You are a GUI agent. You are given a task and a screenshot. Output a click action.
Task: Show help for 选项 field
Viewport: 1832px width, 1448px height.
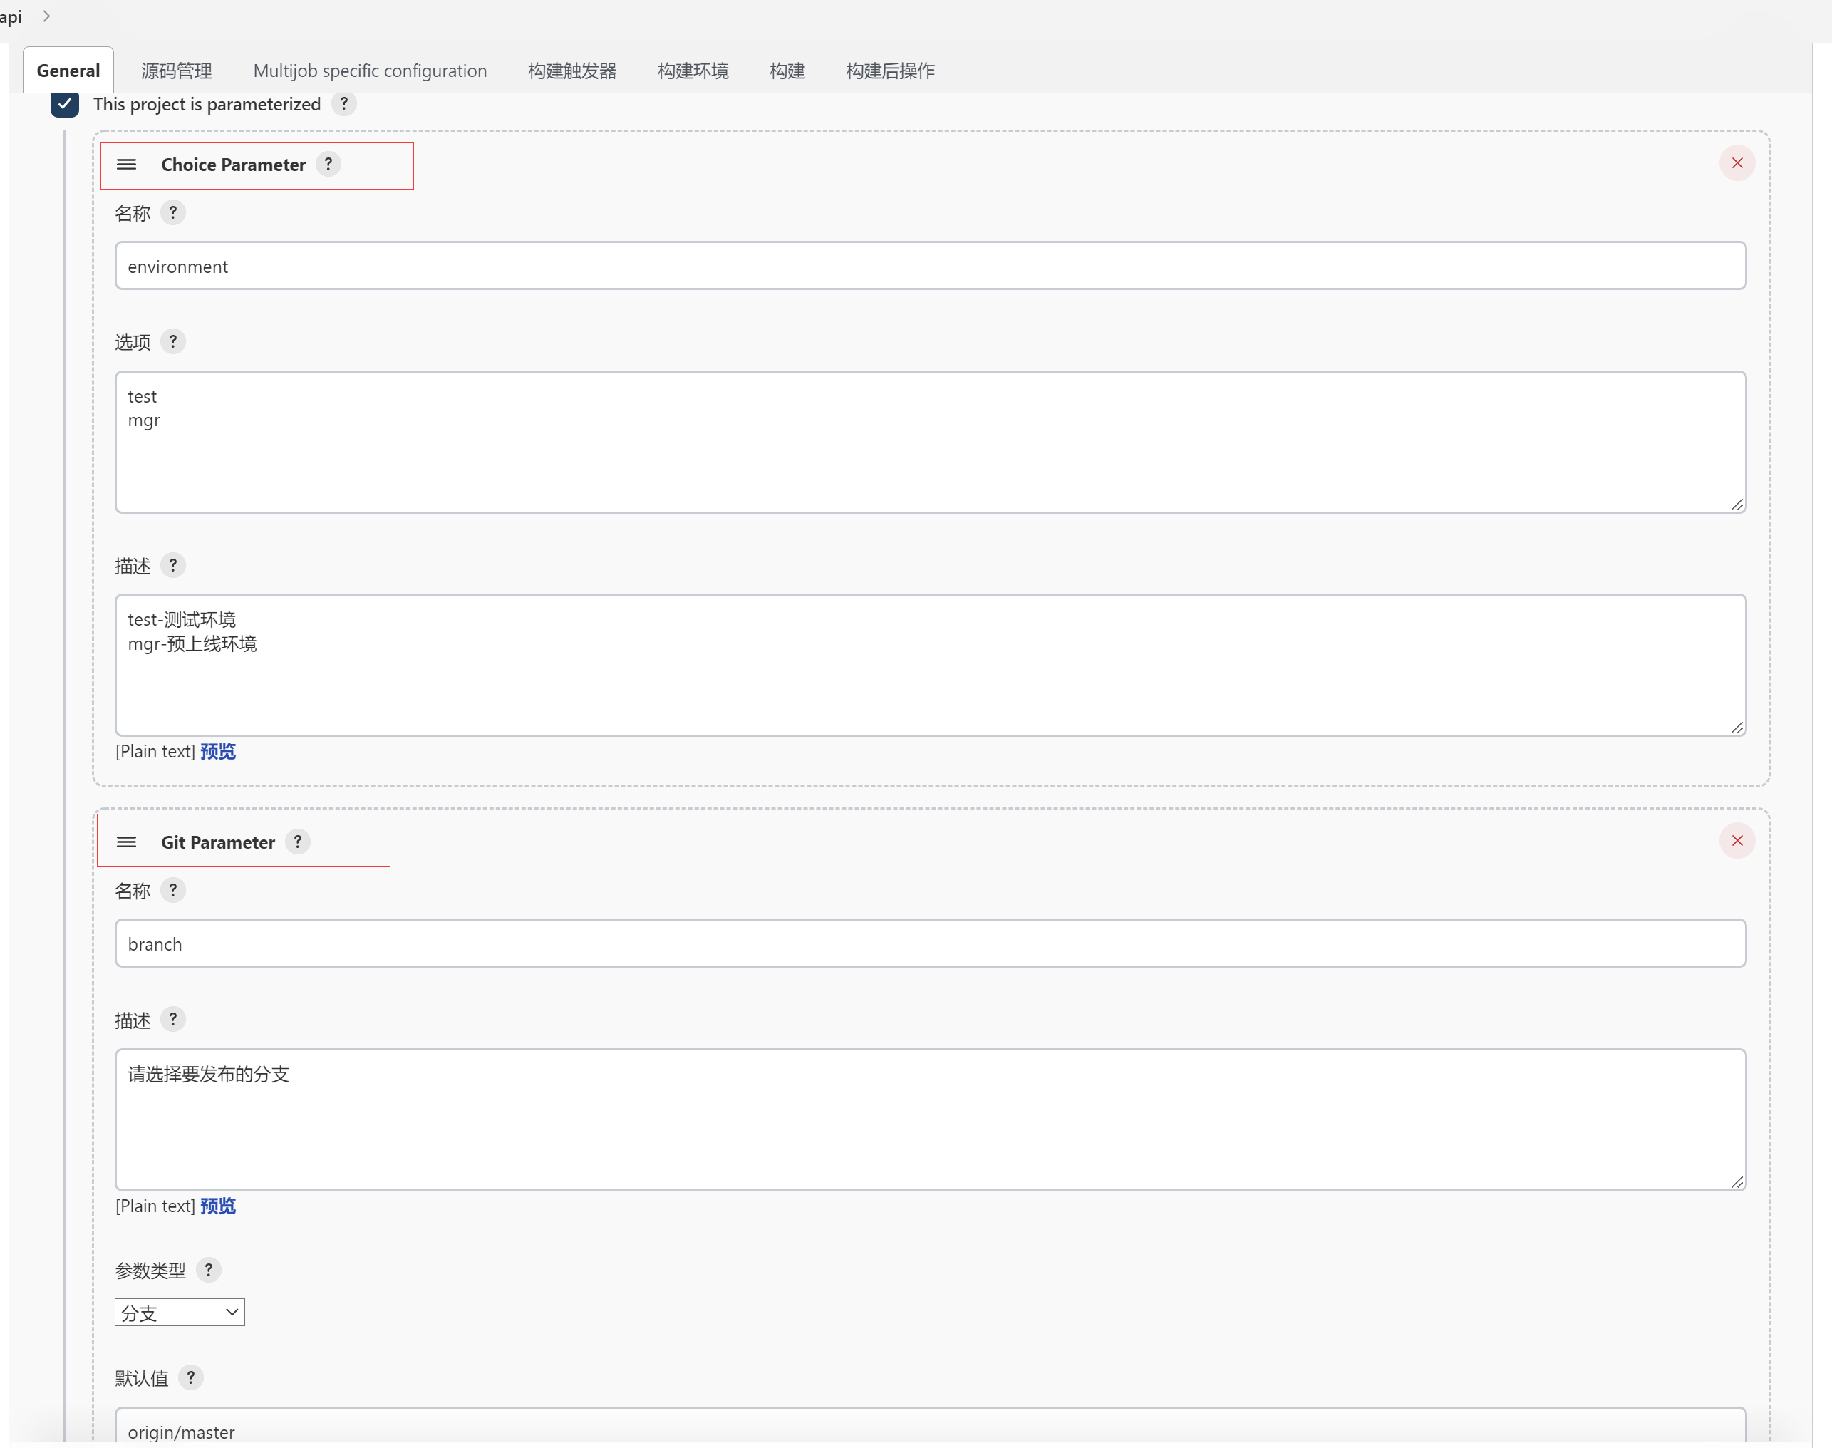pyautogui.click(x=173, y=341)
